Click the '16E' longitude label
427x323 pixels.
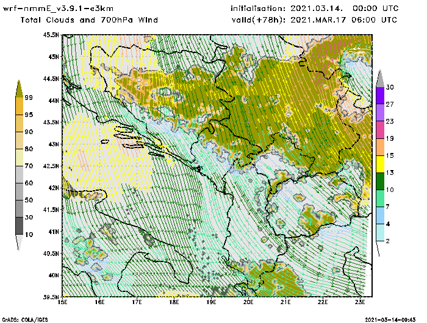tap(99, 302)
